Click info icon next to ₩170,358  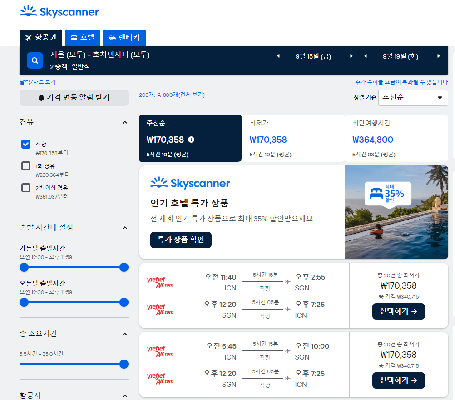[191, 140]
